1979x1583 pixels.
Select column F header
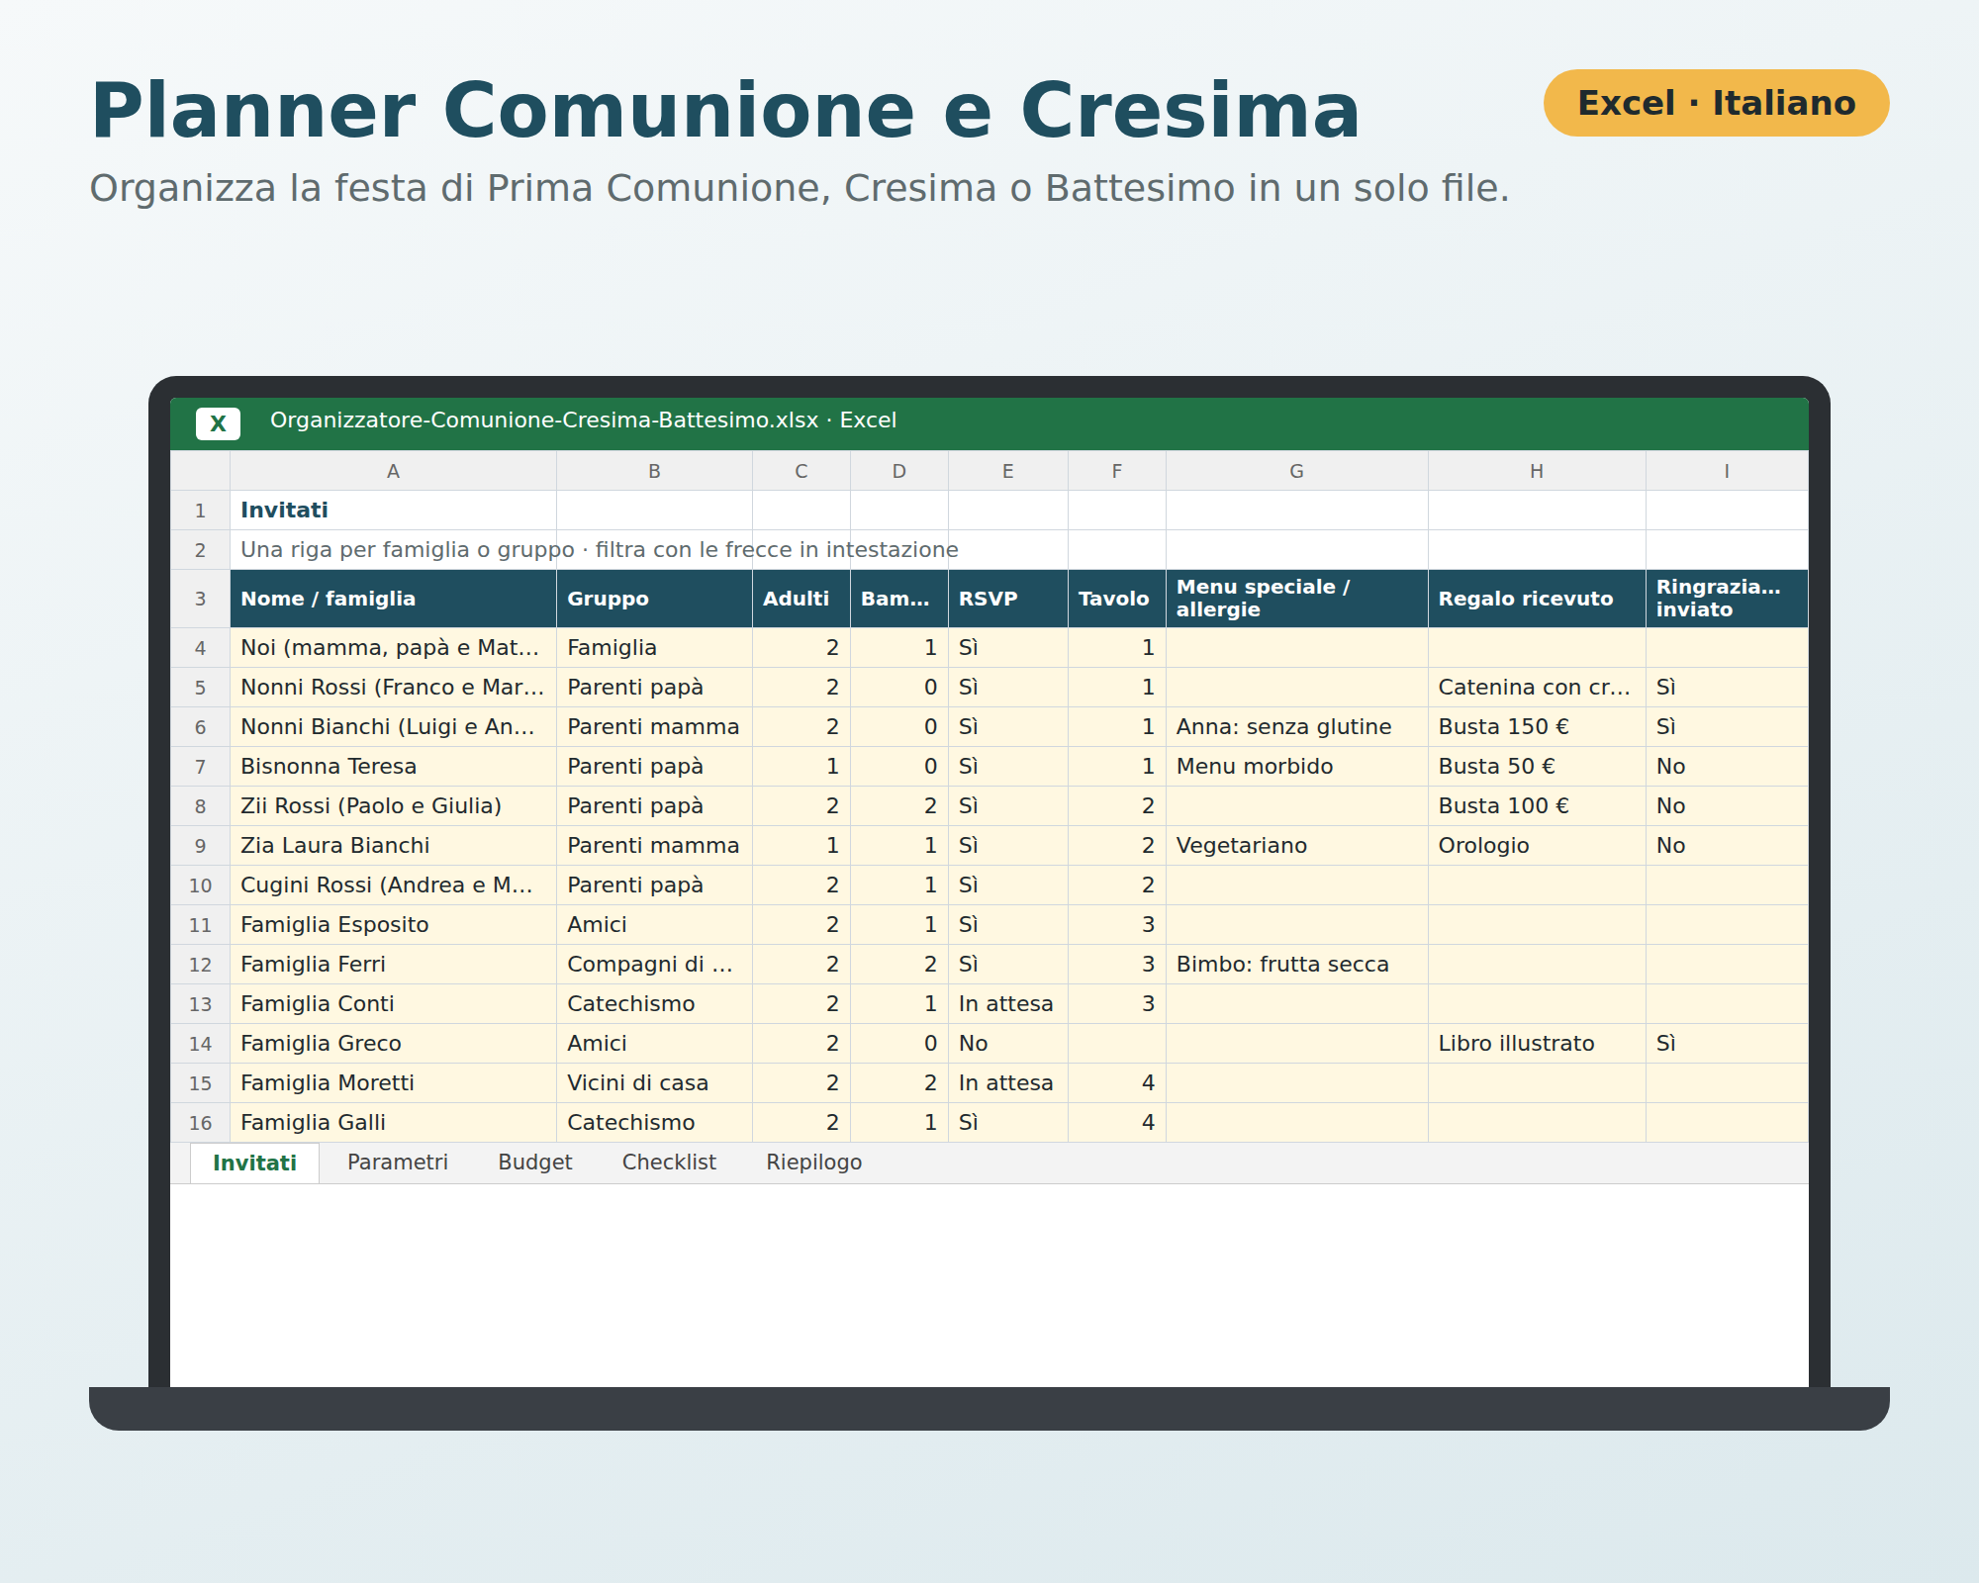coord(1117,471)
